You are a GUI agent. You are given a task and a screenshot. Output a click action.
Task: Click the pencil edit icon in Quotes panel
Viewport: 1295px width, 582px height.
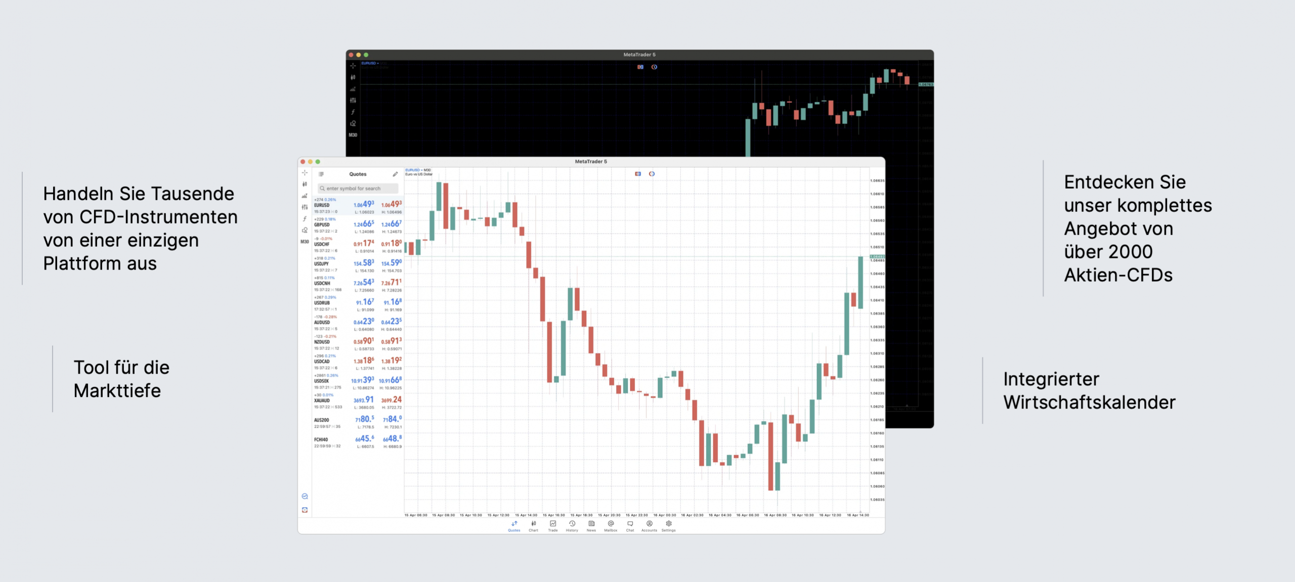395,174
